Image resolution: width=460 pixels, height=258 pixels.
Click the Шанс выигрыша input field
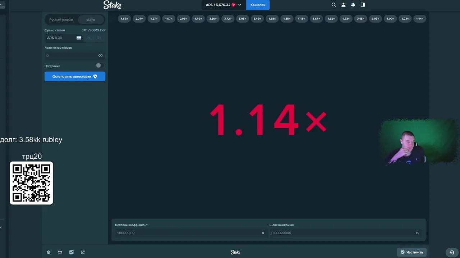coord(345,233)
